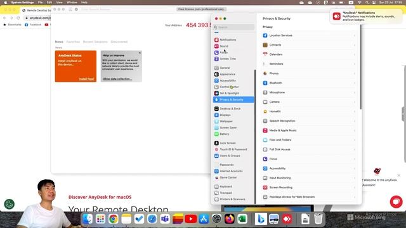
Task: Open the Edit menu
Action: pos(49,3)
